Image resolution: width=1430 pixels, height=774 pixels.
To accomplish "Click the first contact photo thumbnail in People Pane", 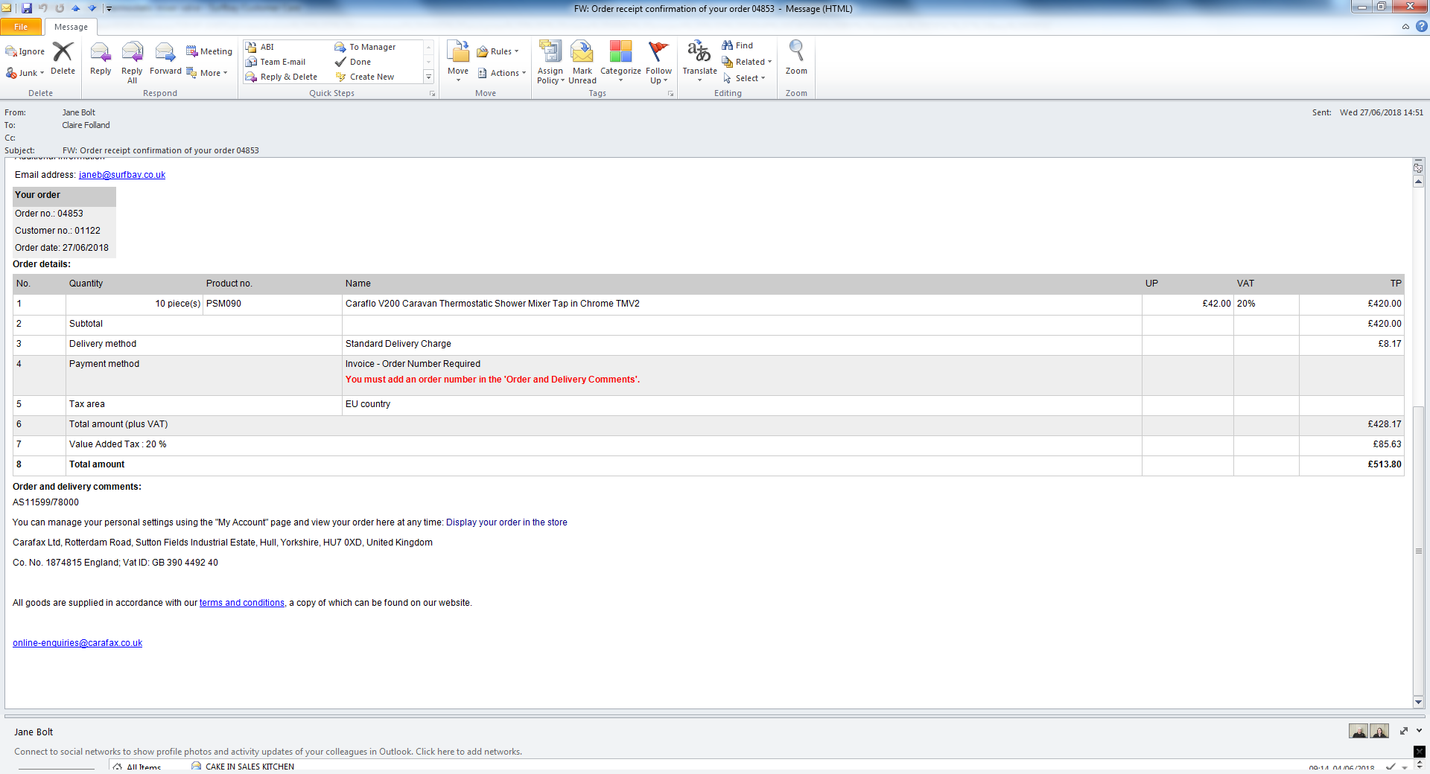I will click(x=1358, y=732).
